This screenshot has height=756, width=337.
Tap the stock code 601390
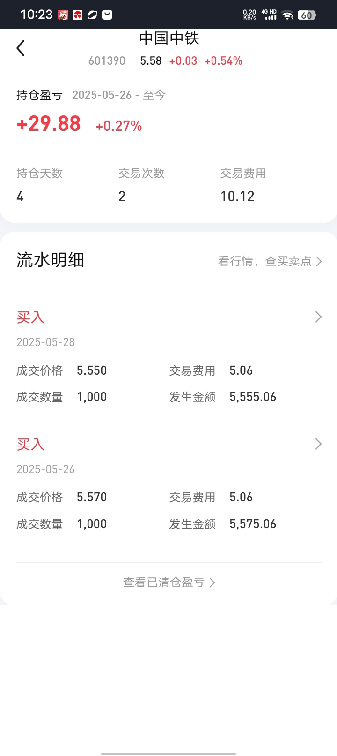[x=107, y=61]
